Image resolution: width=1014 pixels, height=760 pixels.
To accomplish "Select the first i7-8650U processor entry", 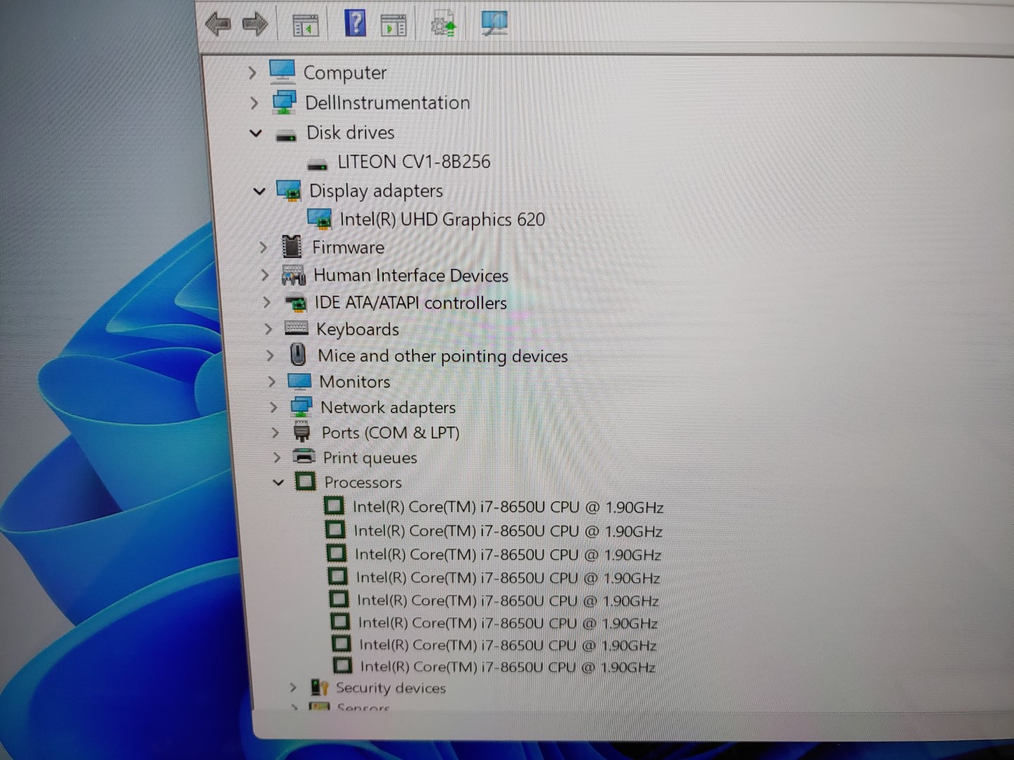I will [x=508, y=507].
